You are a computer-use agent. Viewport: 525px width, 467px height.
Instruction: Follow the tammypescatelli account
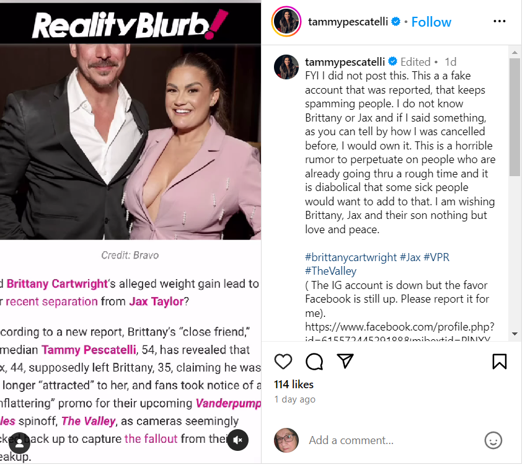point(431,22)
